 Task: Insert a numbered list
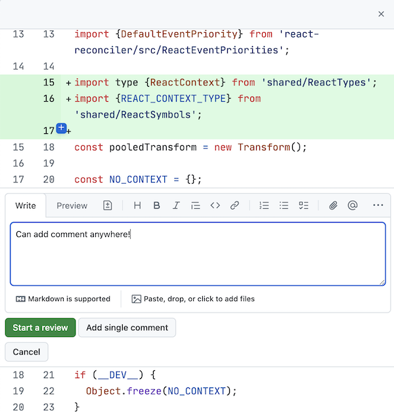coord(264,206)
